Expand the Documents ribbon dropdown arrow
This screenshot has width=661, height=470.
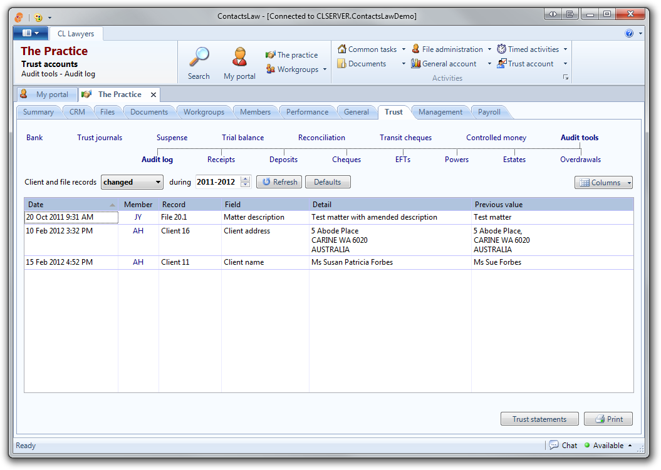click(403, 64)
